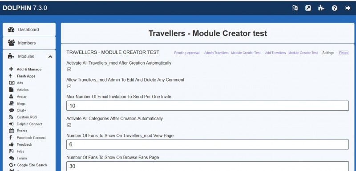Open the language translation icon in header
The height and width of the screenshot is (171, 356).
(295, 8)
